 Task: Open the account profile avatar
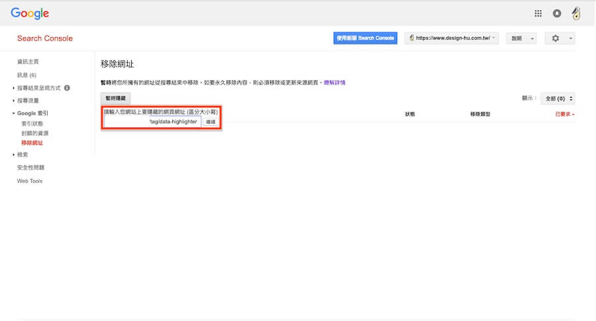[x=577, y=13]
